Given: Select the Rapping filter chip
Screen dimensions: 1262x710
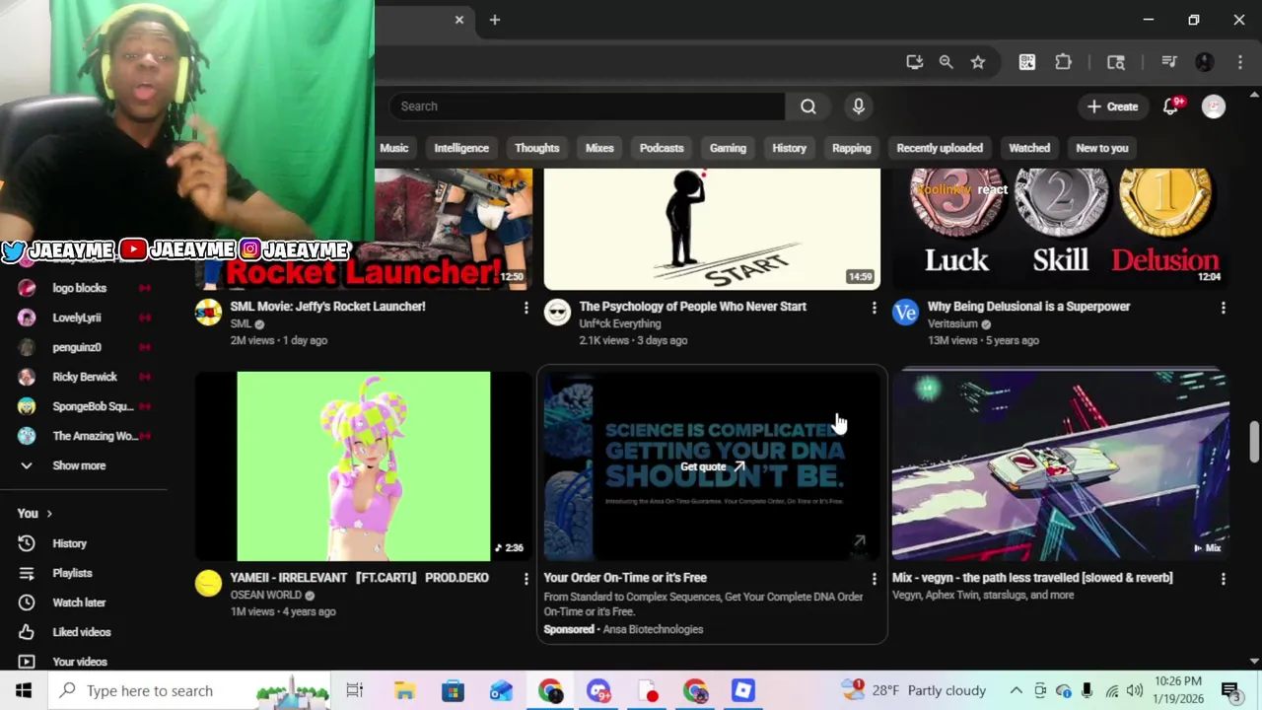Looking at the screenshot, I should click(851, 148).
